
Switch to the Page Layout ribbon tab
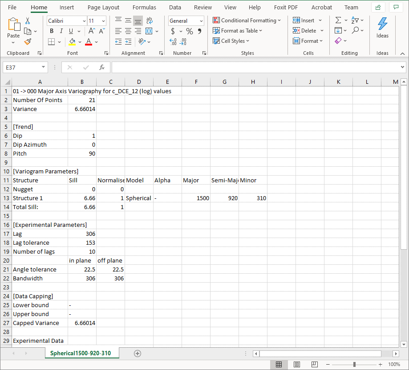(x=103, y=7)
